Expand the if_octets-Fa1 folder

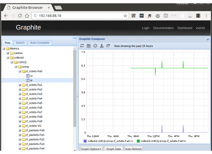(20, 85)
